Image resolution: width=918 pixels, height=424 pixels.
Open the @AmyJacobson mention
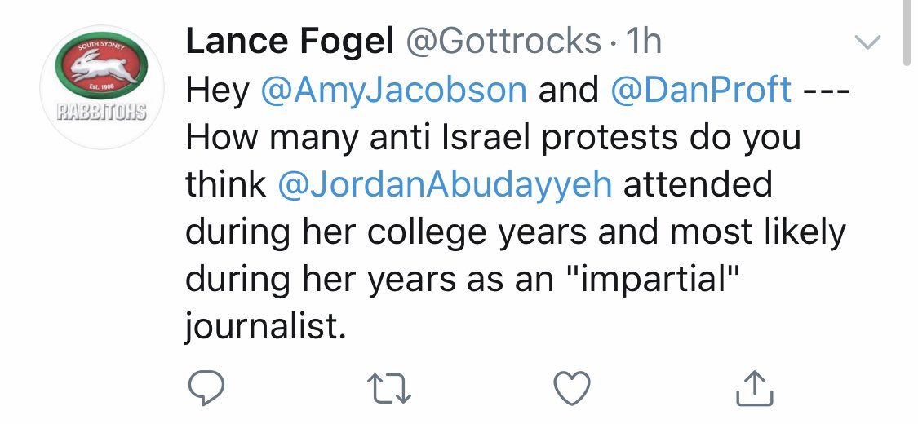click(393, 90)
